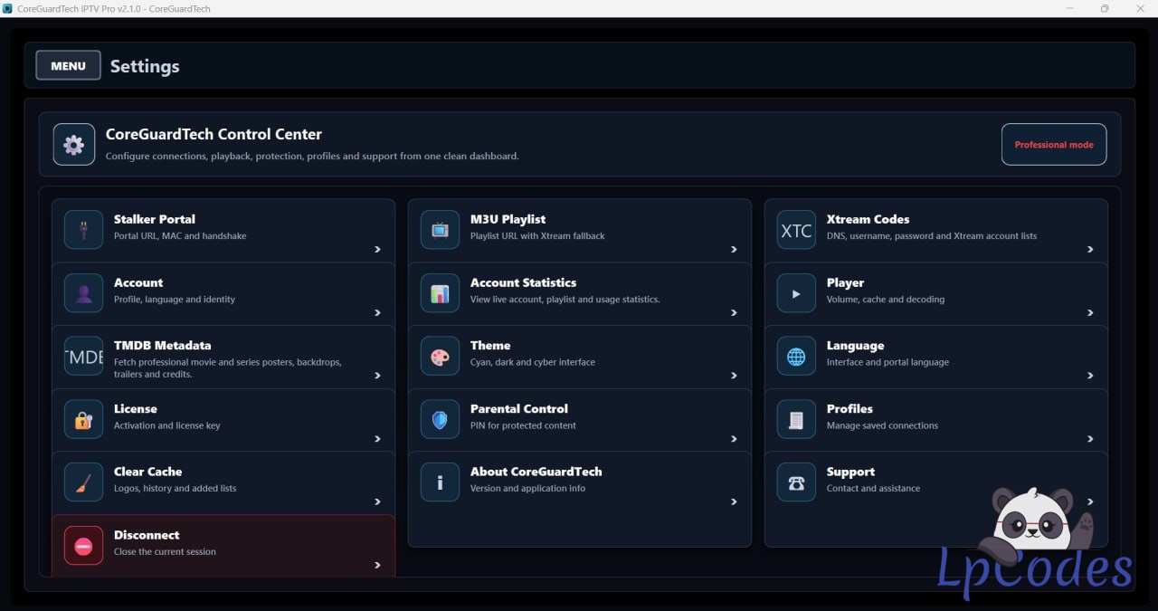1158x611 pixels.
Task: Click the Language globe icon
Action: (796, 357)
